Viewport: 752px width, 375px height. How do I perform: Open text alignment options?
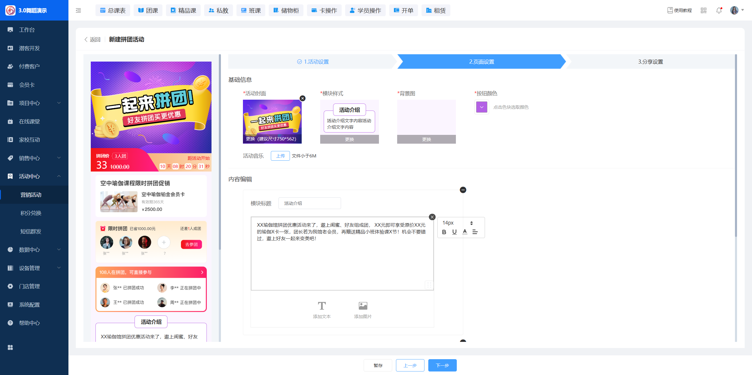click(475, 232)
